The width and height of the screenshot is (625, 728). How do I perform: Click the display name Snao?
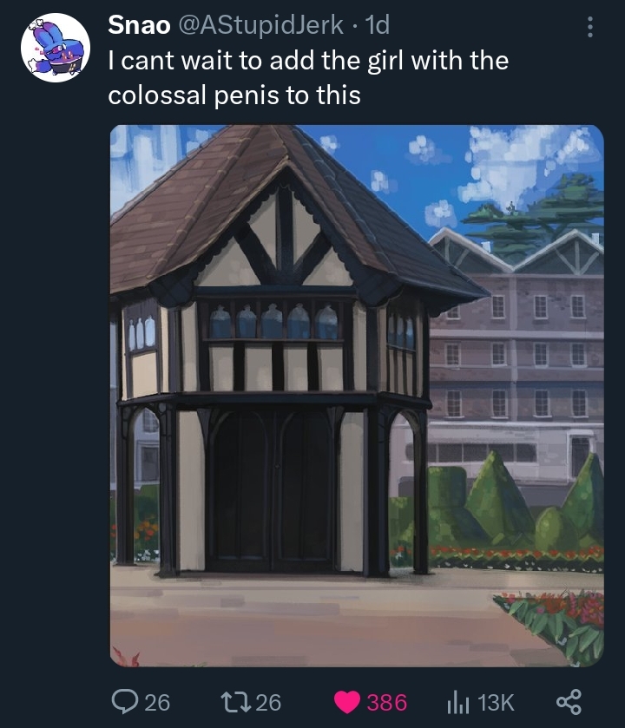tap(139, 25)
